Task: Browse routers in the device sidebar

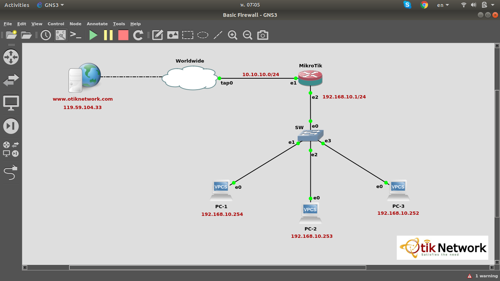Action: click(x=11, y=57)
